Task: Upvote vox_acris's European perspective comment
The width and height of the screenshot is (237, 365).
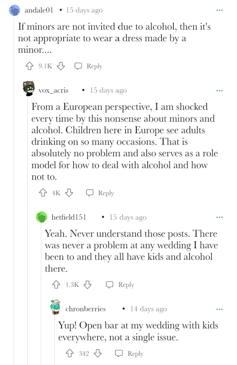Action: pyautogui.click(x=43, y=193)
